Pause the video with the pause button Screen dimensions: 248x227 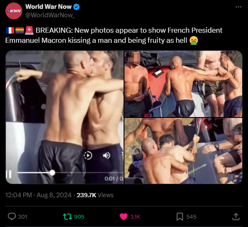(x=9, y=174)
